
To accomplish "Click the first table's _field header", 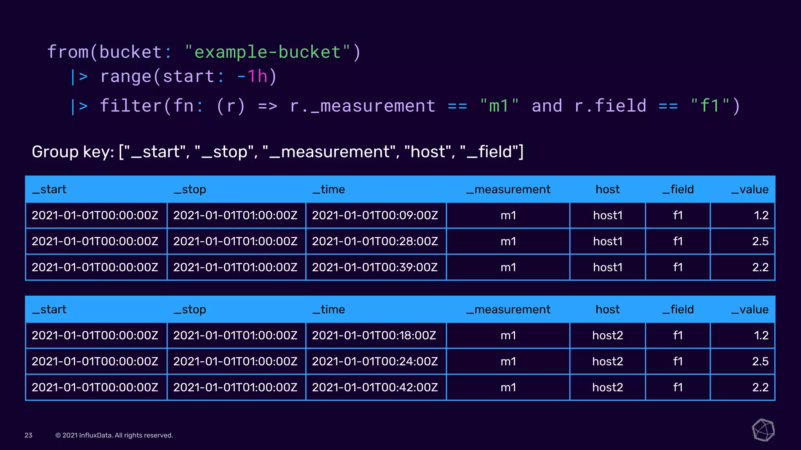I will coord(678,189).
